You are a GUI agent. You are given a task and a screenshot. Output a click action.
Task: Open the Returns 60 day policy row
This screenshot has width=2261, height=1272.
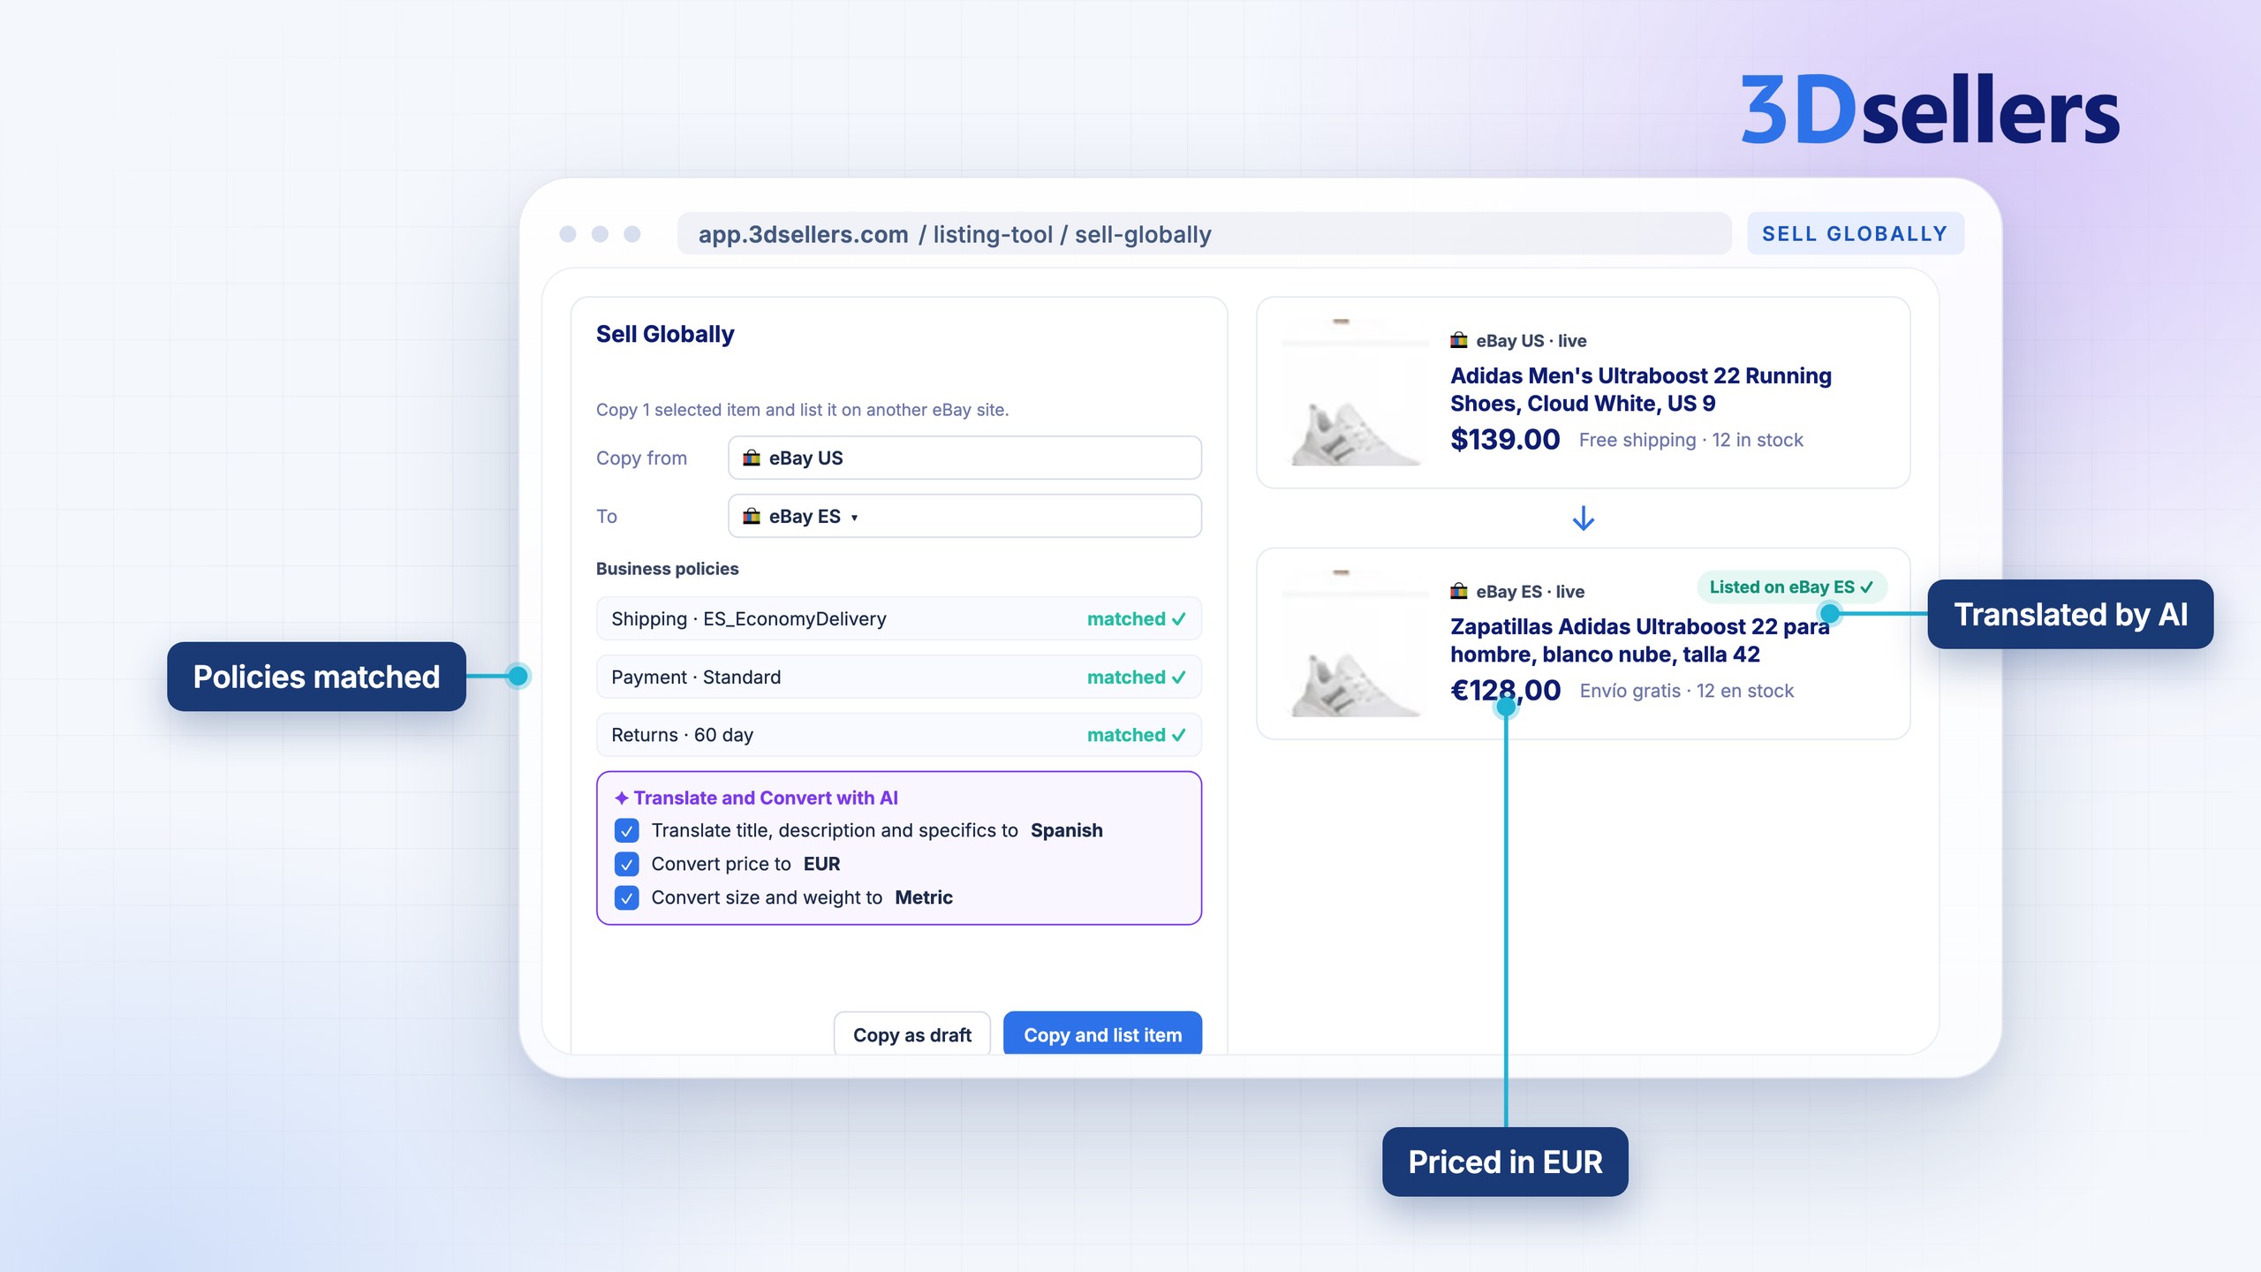(x=898, y=735)
